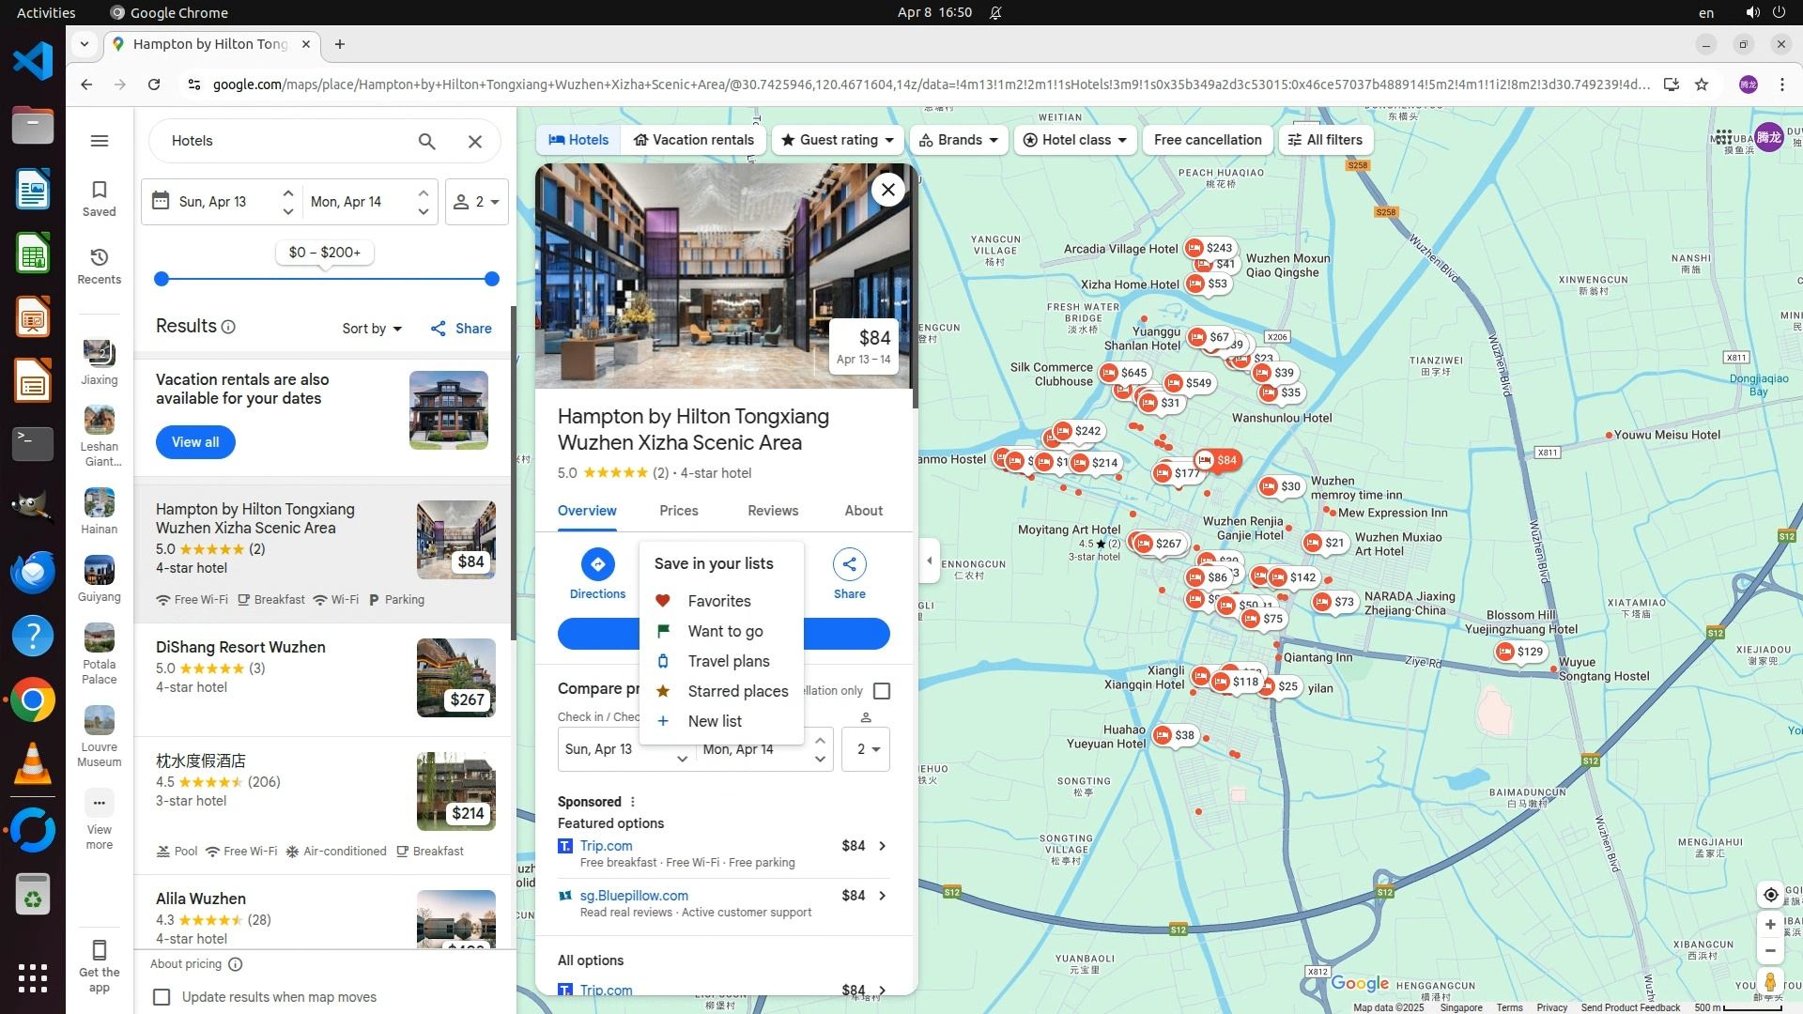Toggle the Free cancellation filter chip

coord(1208,140)
